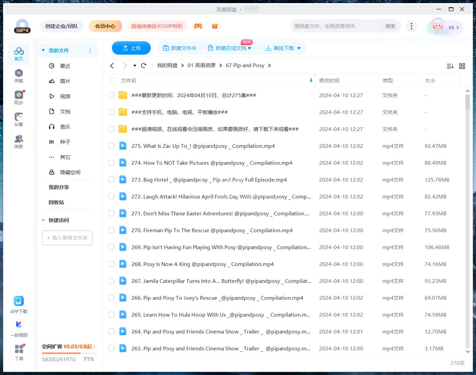Open the 同步 sync sidebar icon
Screen dimensions: 476x375
(19, 98)
